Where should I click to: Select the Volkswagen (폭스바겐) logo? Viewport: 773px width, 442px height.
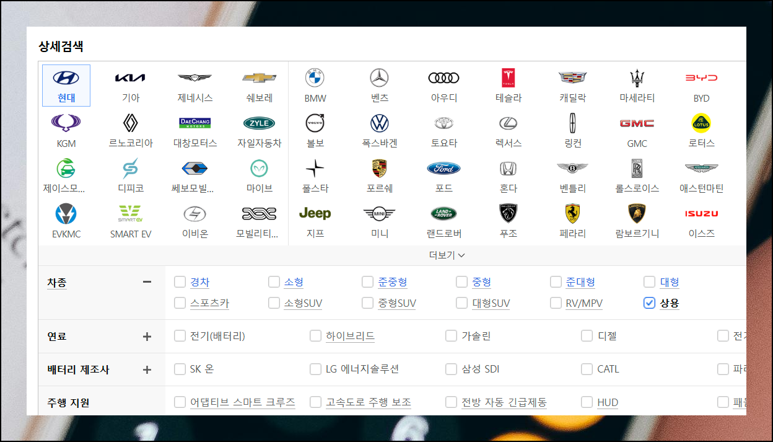pyautogui.click(x=380, y=123)
